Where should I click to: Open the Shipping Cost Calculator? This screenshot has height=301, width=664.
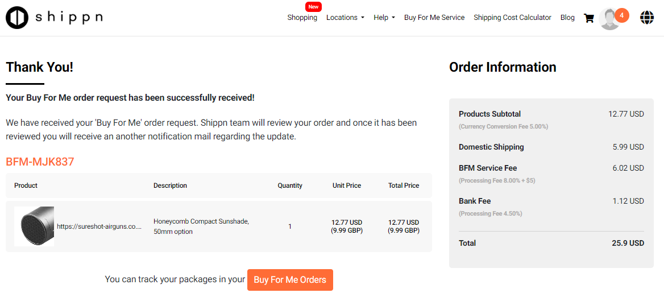point(512,18)
